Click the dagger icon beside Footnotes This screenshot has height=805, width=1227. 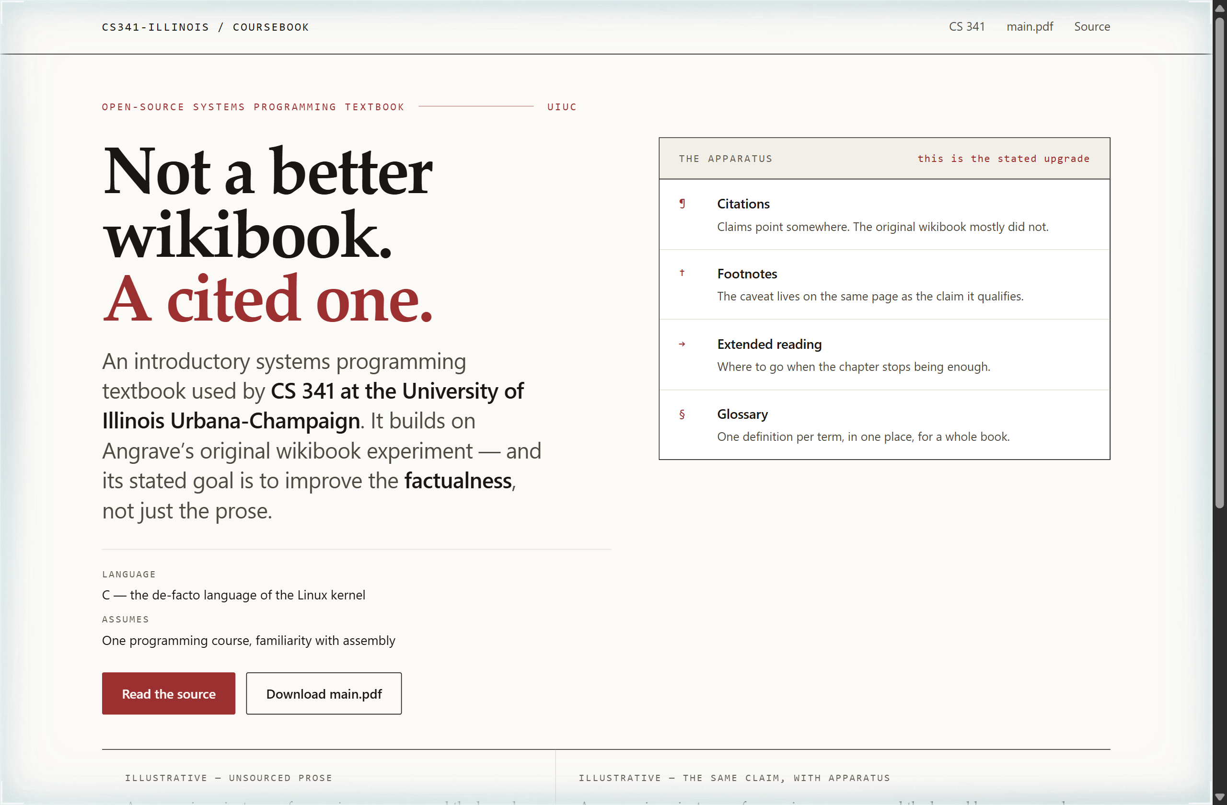[x=682, y=273]
